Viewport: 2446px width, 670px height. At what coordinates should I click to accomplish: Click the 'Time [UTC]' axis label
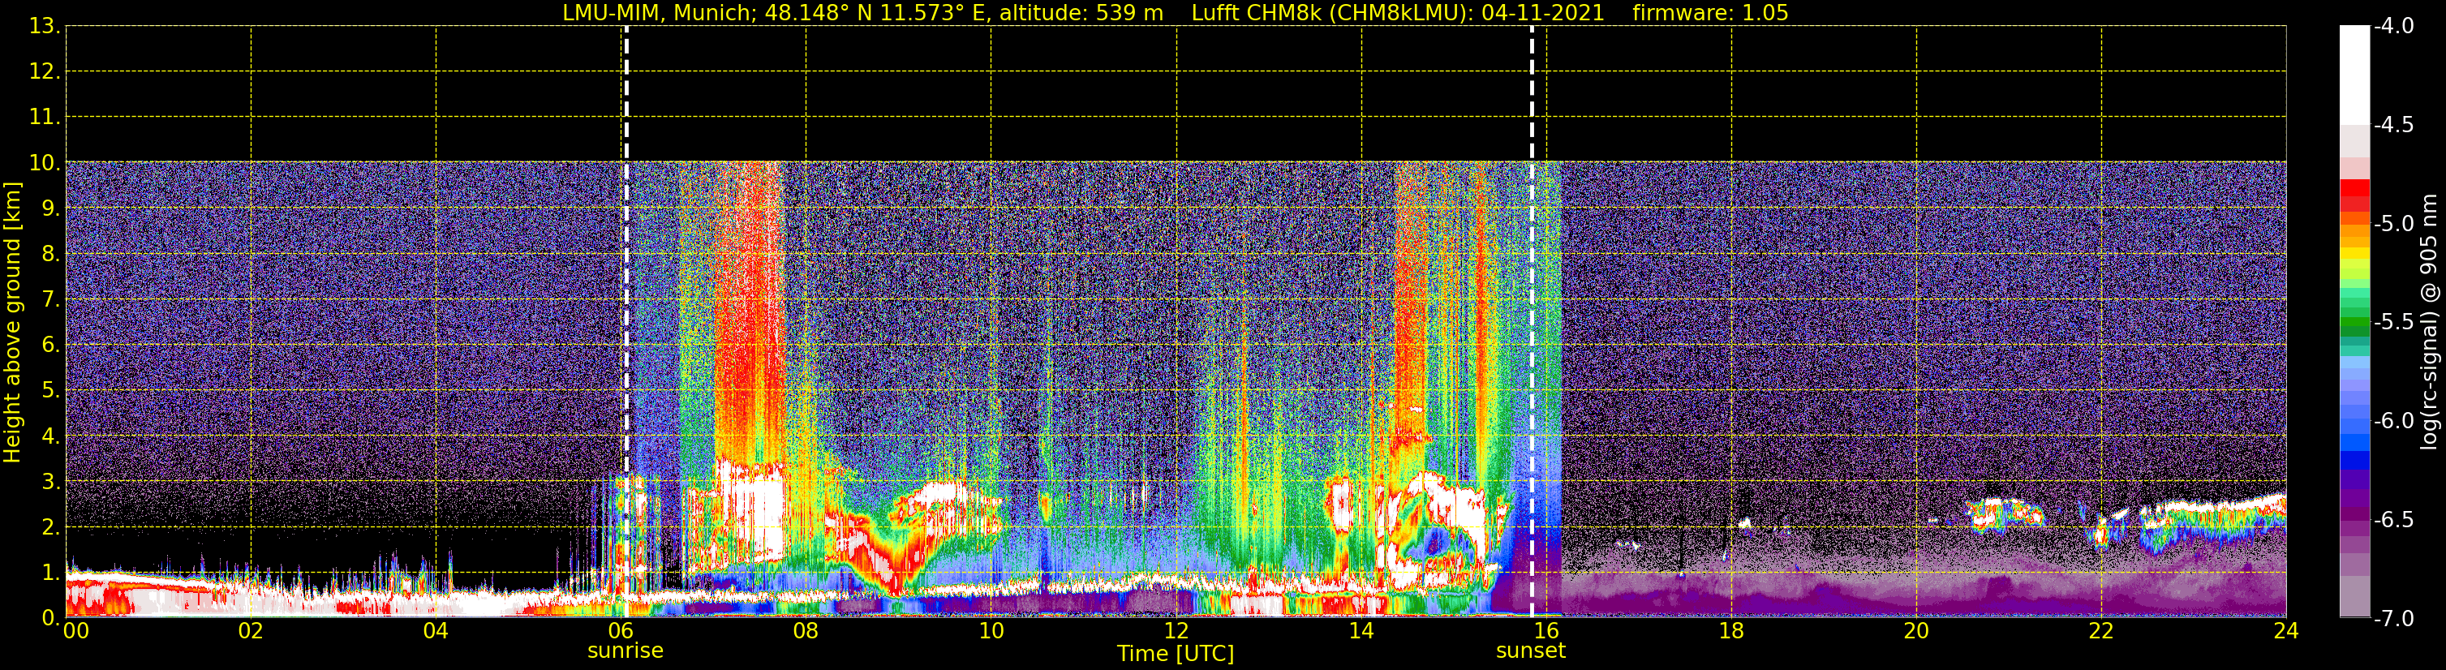(1176, 654)
